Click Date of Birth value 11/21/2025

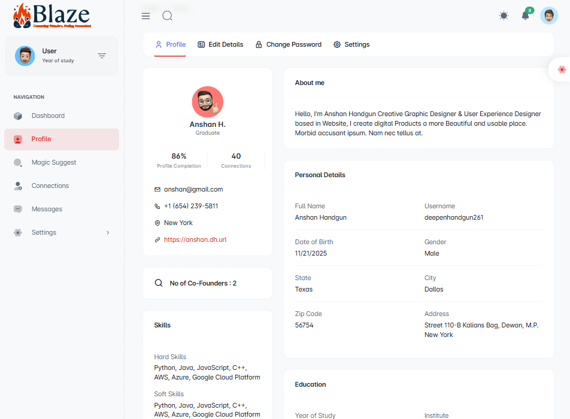point(311,253)
